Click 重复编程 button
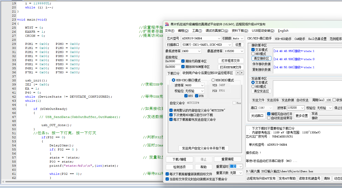This screenshot has height=188, width=342. (227, 159)
